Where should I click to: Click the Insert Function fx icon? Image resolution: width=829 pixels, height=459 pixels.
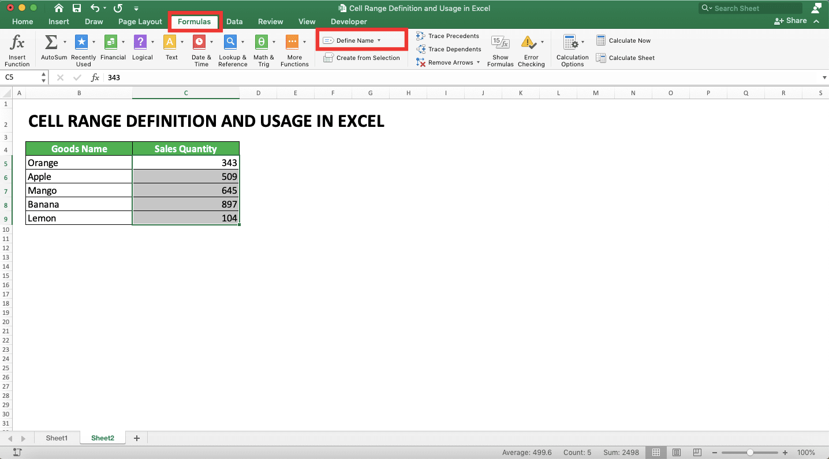coord(17,43)
